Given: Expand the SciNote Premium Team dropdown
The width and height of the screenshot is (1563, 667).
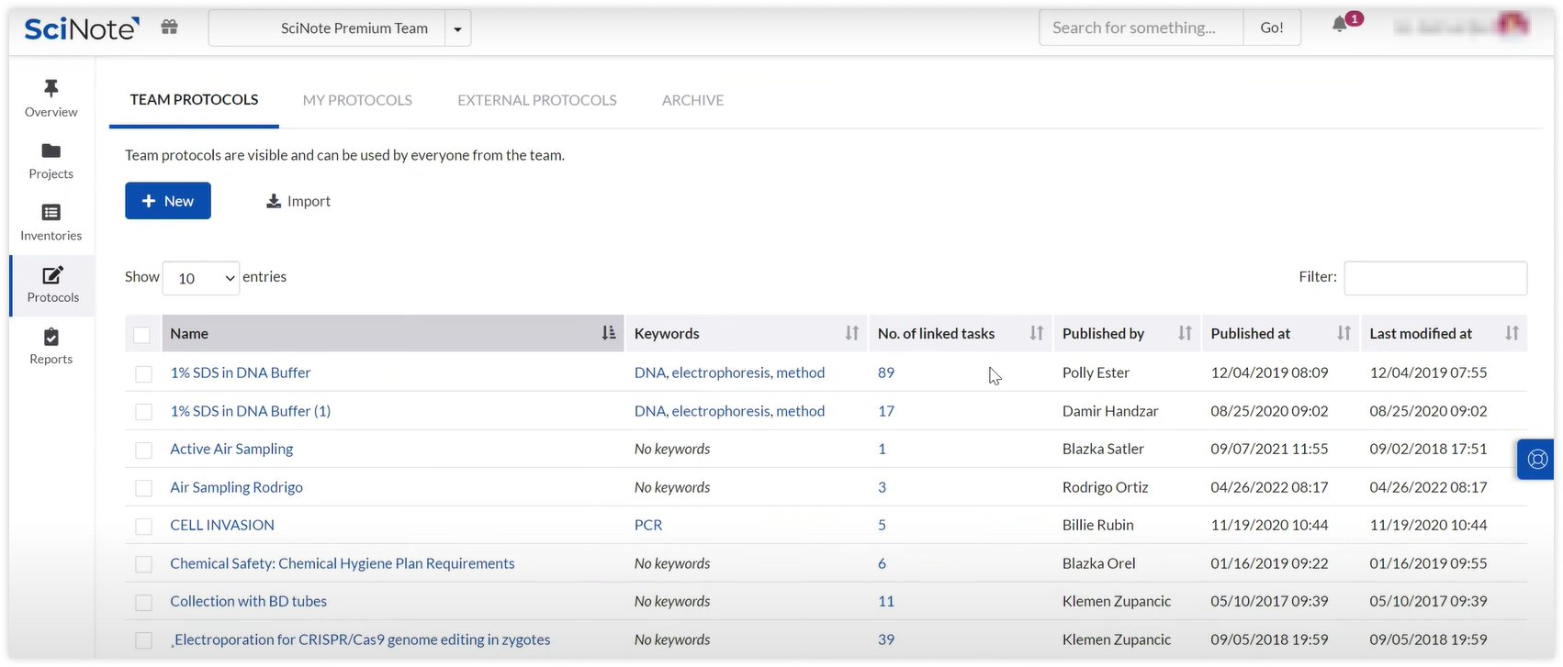Looking at the screenshot, I should (x=457, y=28).
